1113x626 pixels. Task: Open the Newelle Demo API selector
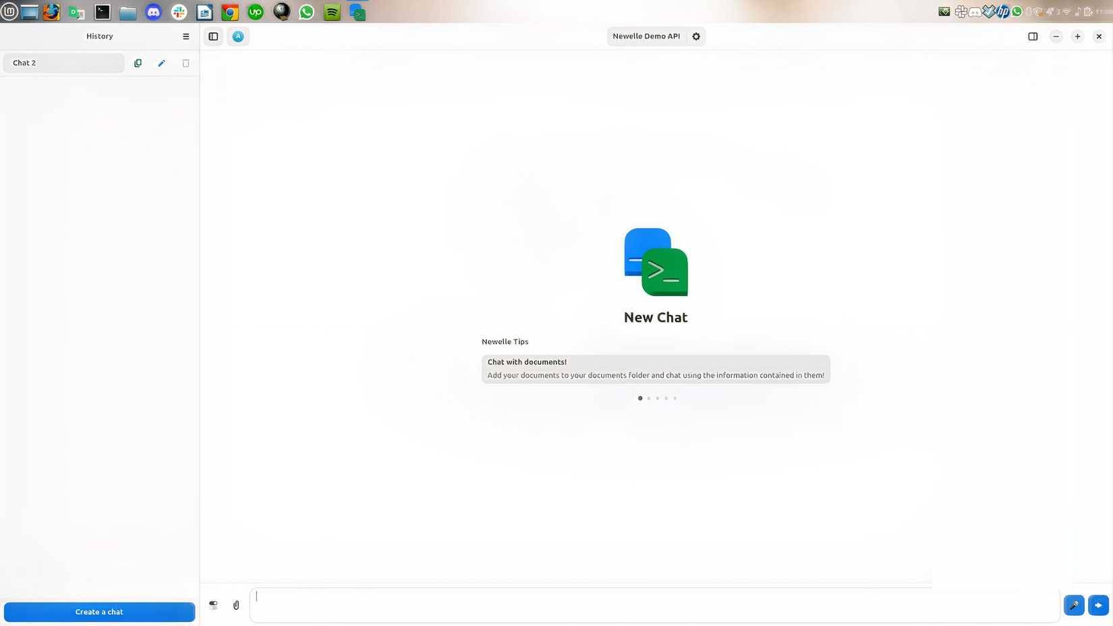tap(646, 36)
